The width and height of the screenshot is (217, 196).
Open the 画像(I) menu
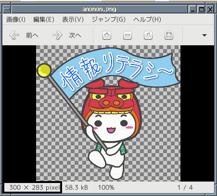point(16,20)
